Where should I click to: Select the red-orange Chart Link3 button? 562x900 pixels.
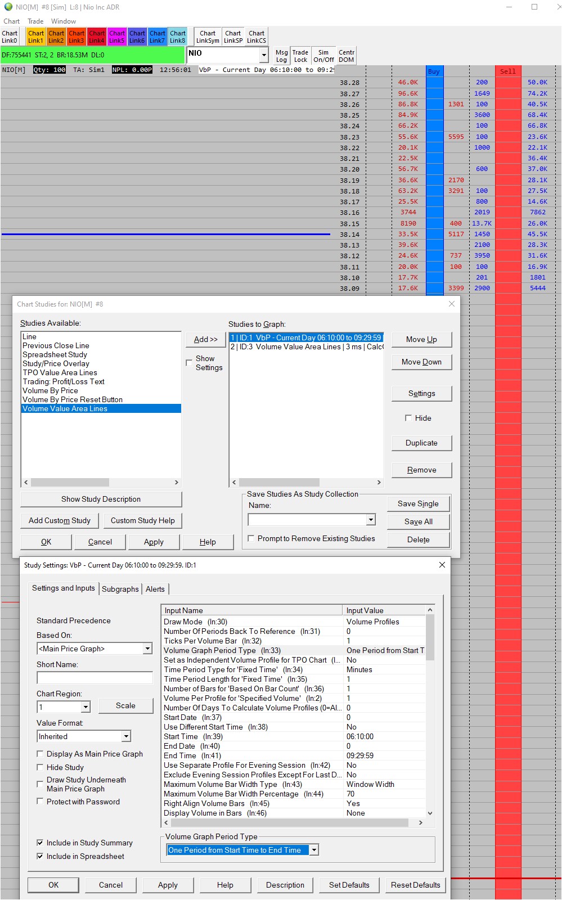point(76,37)
